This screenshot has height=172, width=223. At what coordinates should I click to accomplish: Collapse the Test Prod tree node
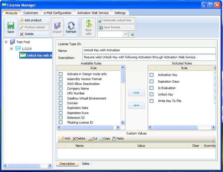[6, 42]
